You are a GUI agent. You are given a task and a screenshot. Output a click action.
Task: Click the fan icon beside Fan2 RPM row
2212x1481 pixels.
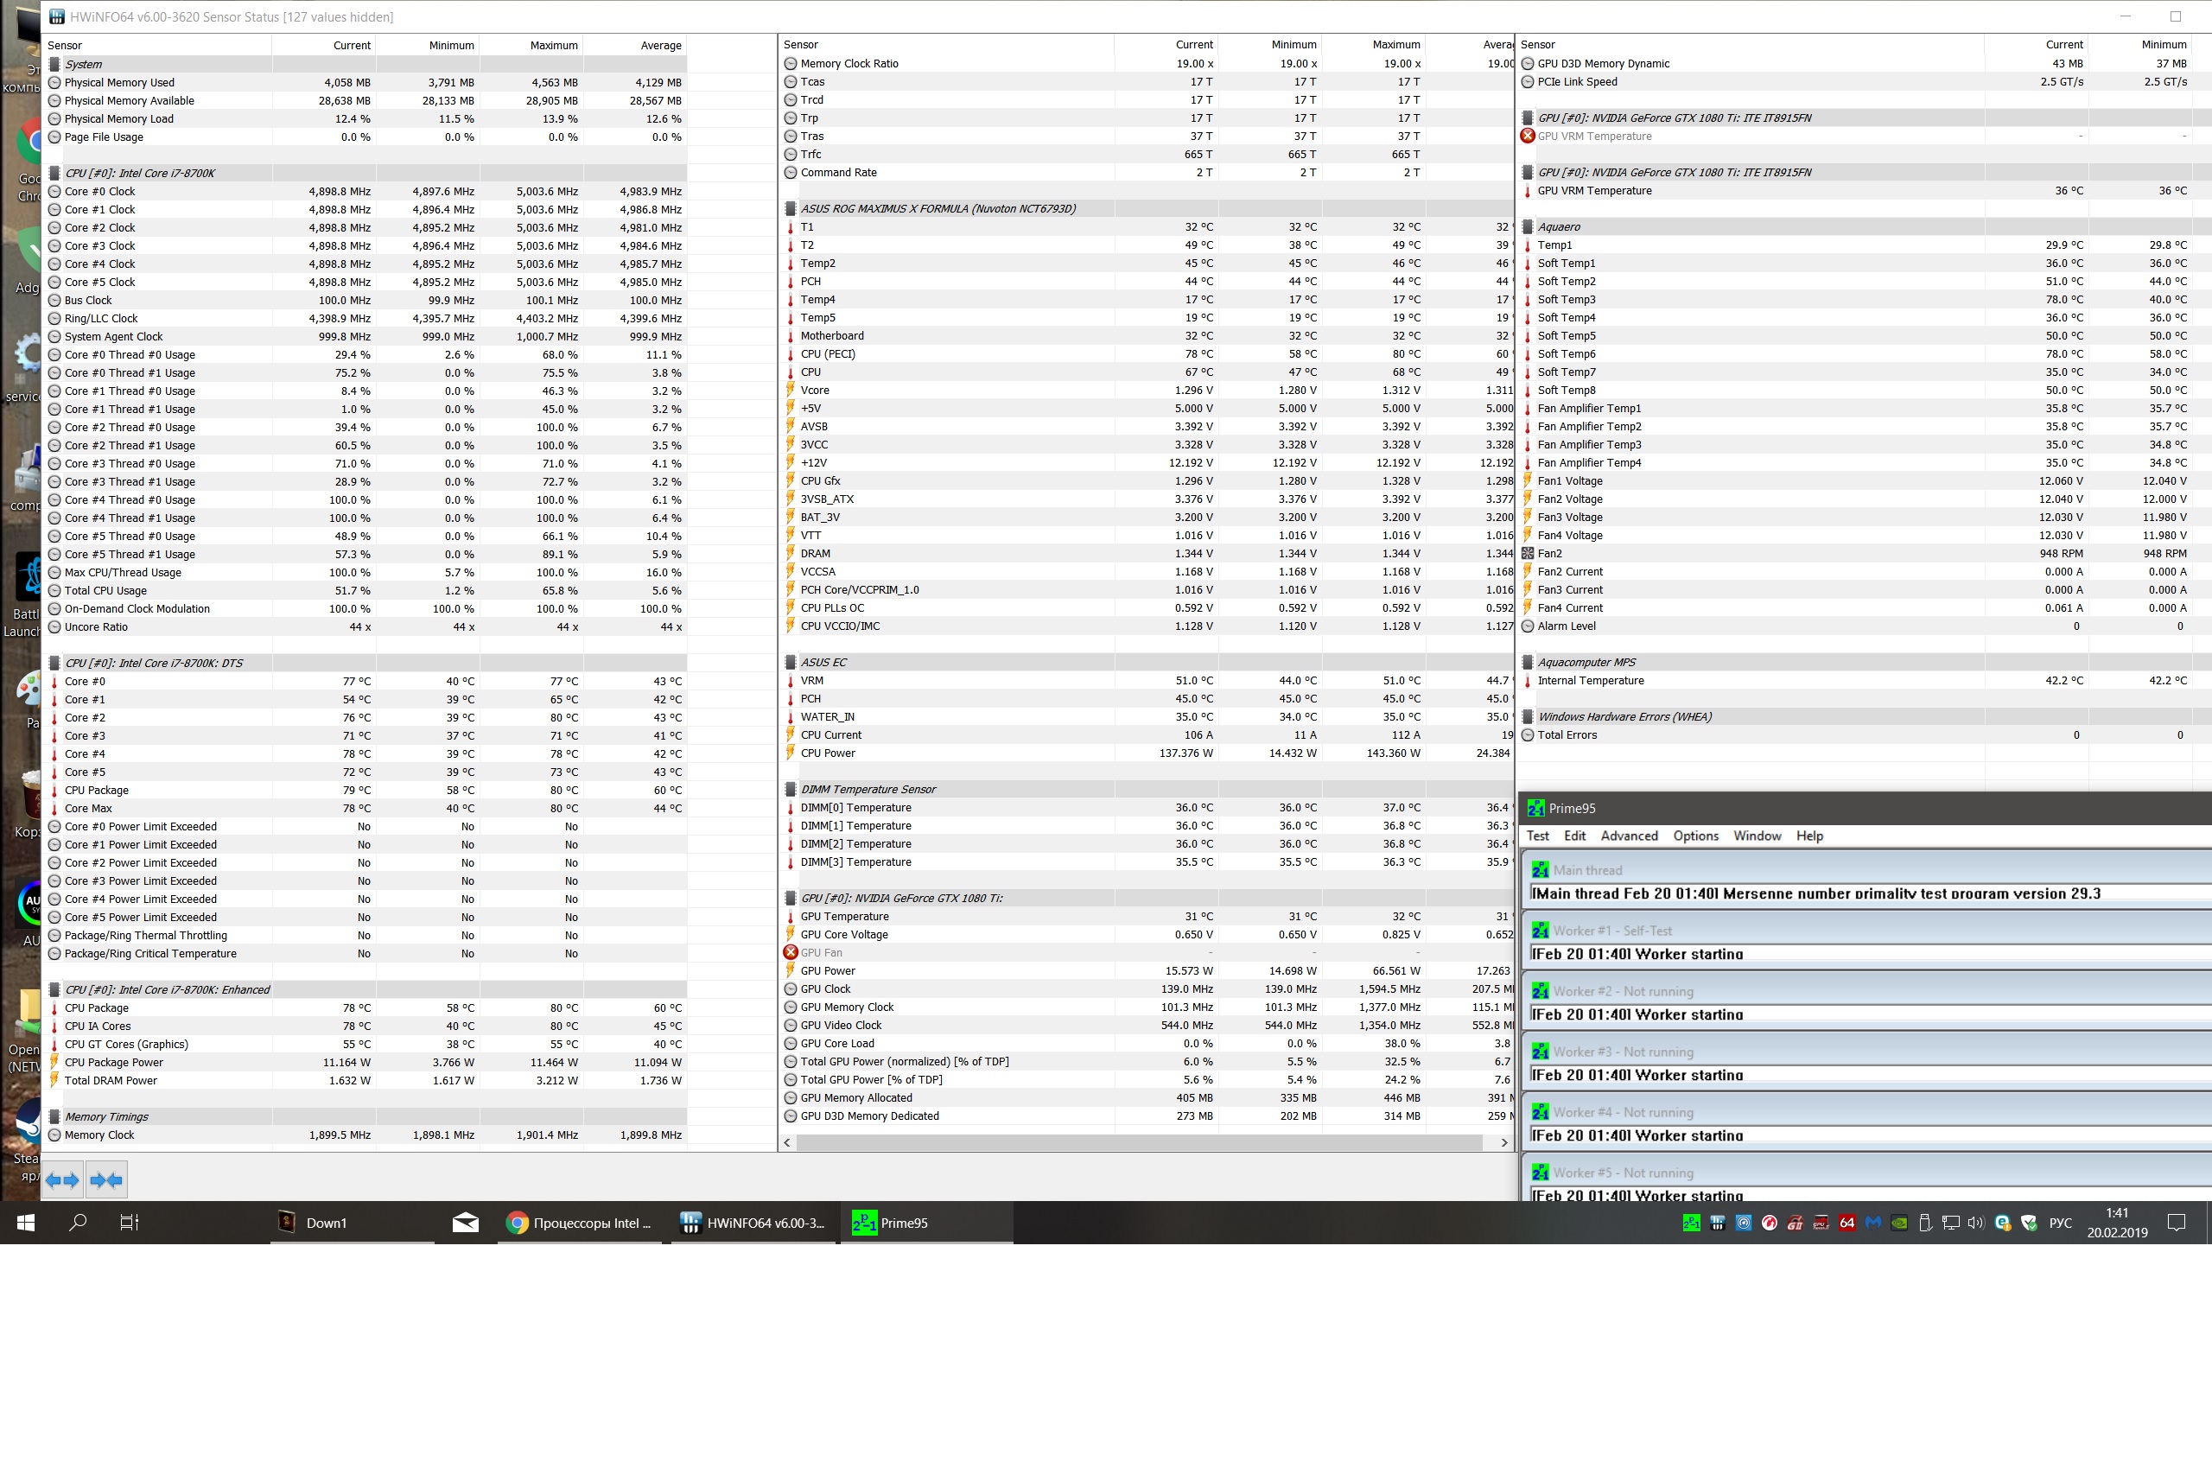tap(1528, 554)
